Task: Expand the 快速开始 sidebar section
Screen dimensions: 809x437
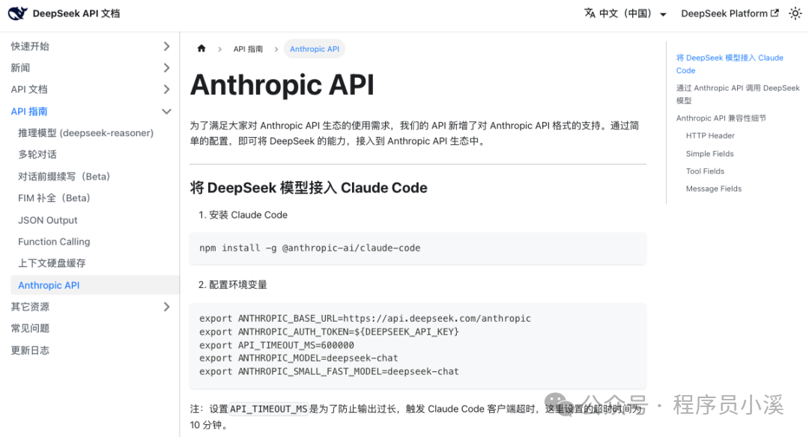Action: coord(166,46)
